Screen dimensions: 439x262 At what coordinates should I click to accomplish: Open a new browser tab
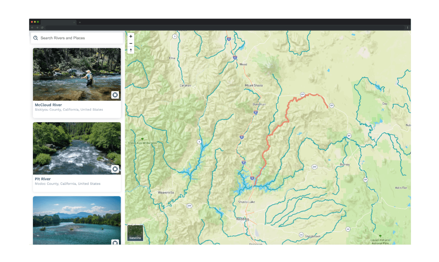80,22
